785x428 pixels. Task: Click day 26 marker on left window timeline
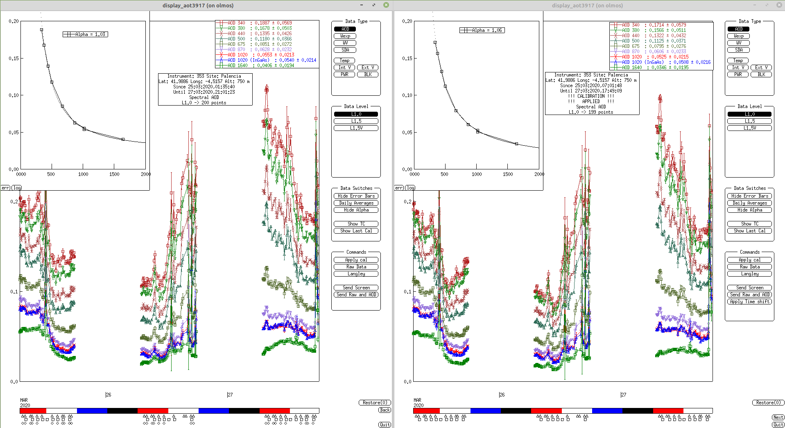[x=108, y=395]
